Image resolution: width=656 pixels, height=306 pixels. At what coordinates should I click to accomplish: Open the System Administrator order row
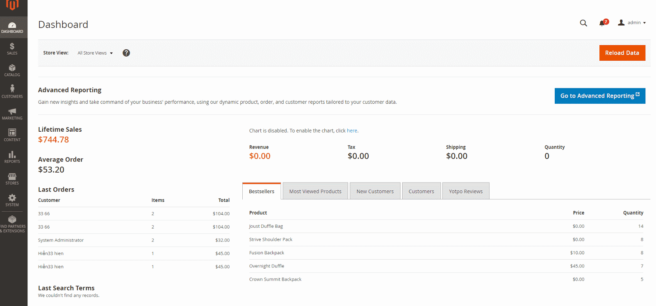pos(61,240)
